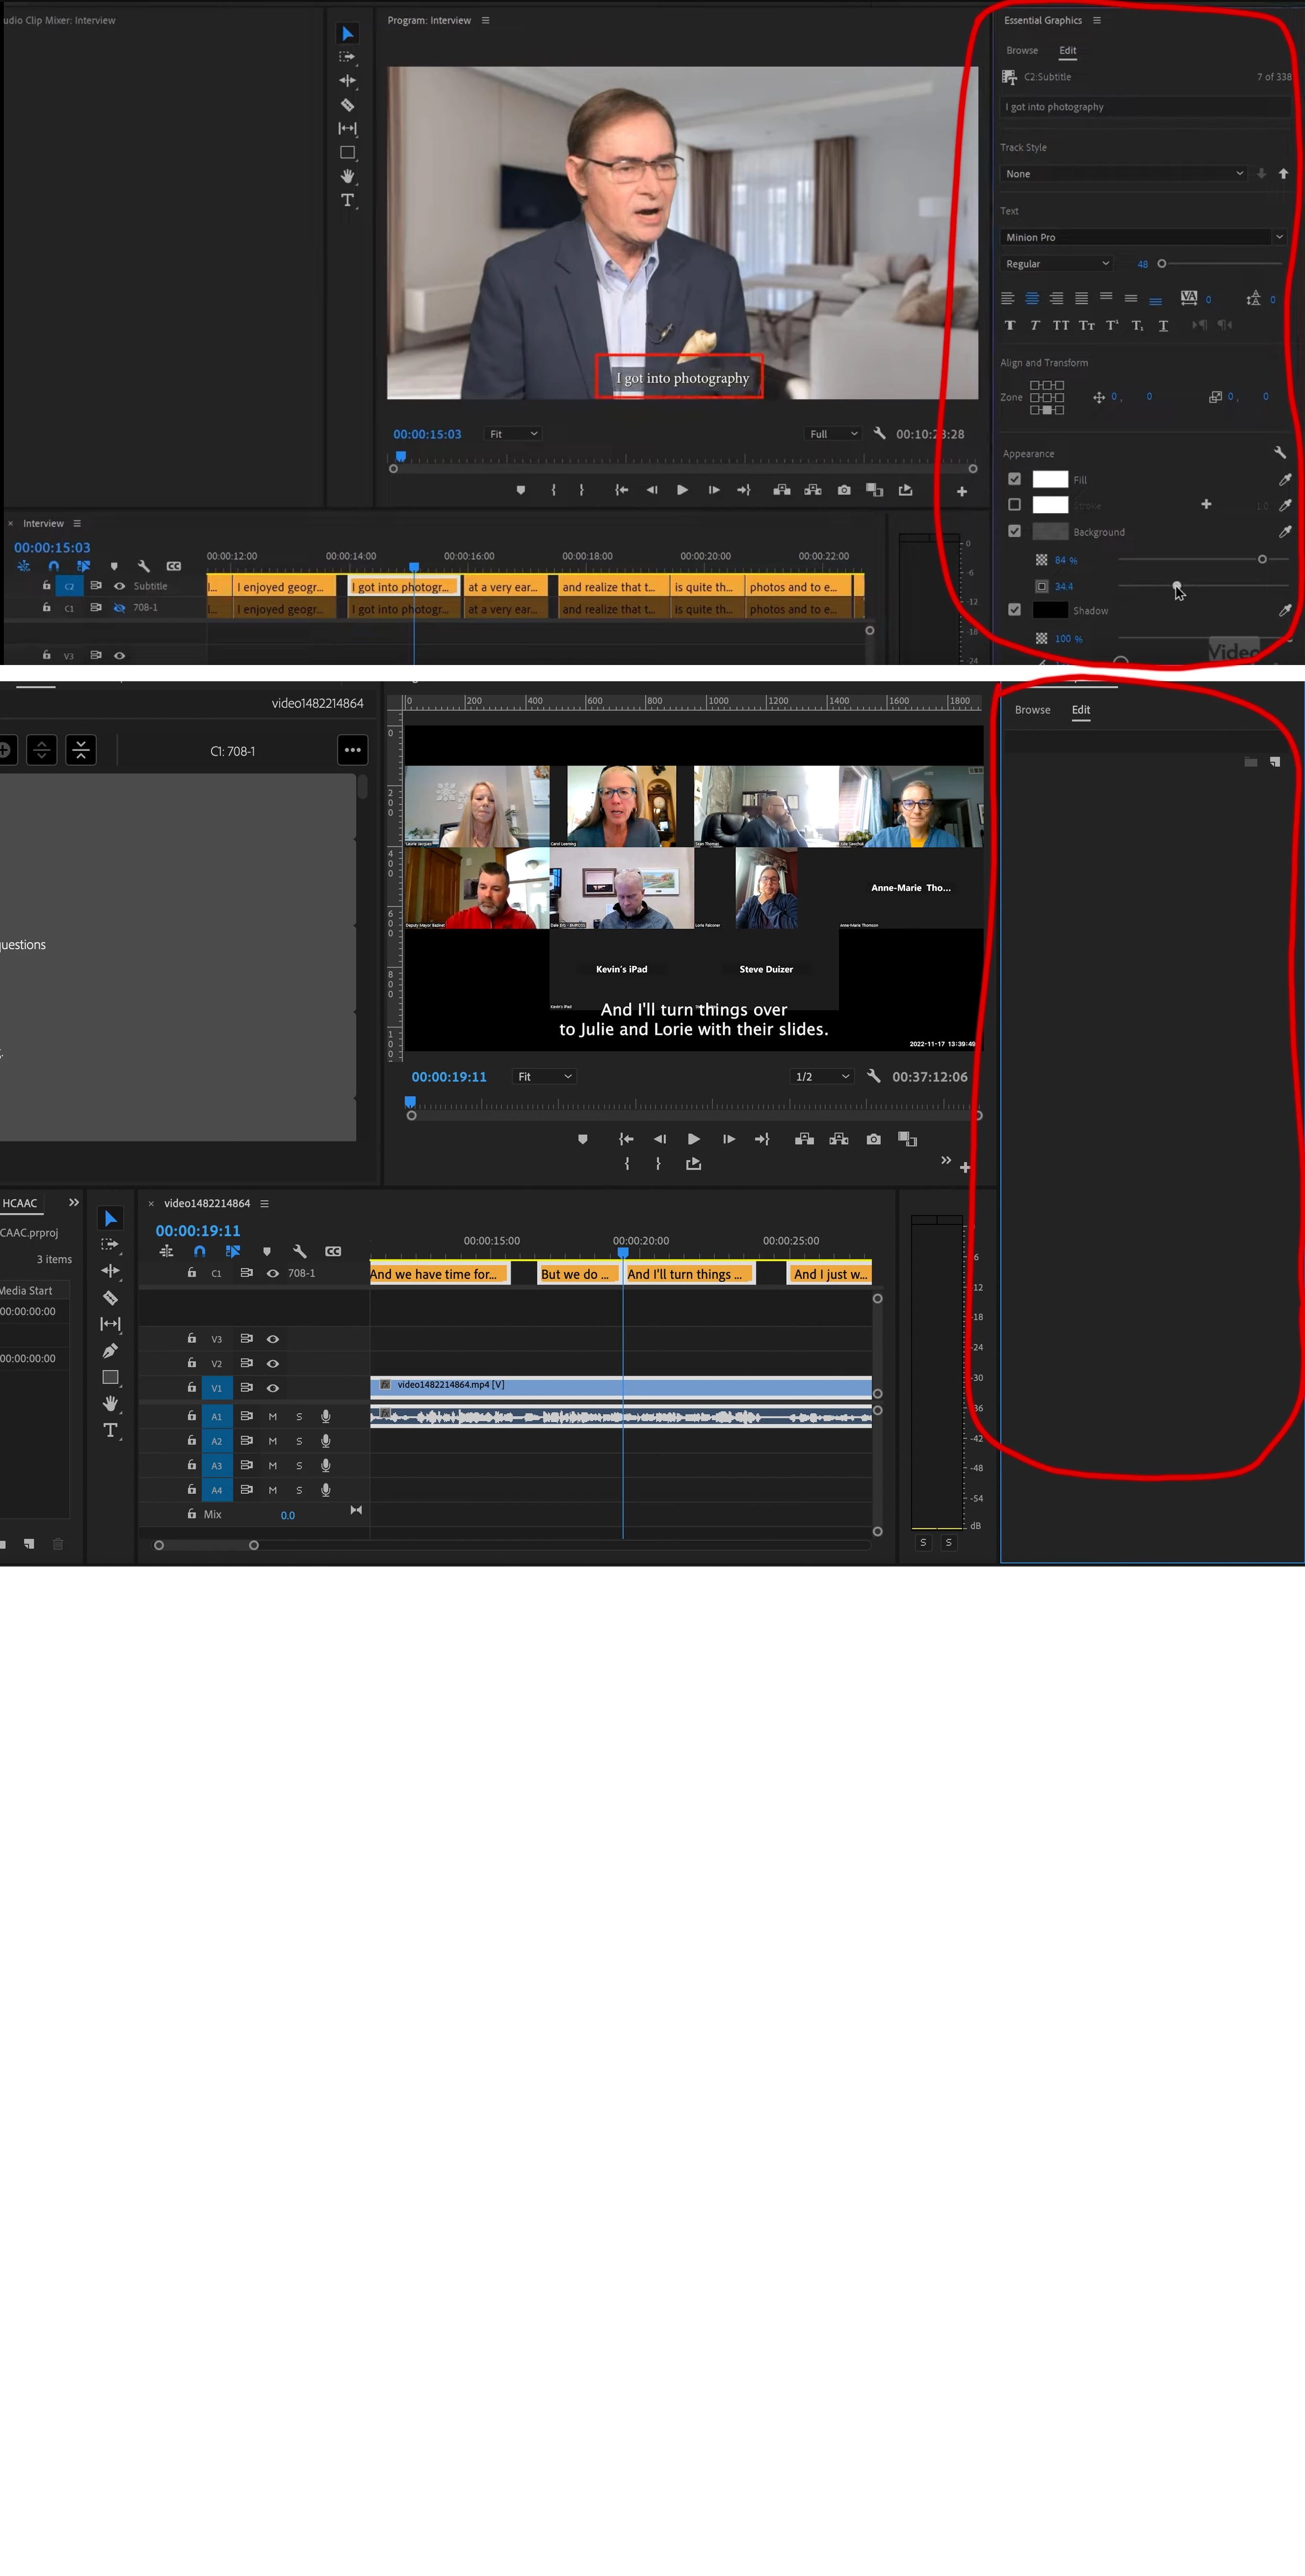This screenshot has width=1305, height=2576.
Task: Select the "But we do ..." caption clip
Action: pos(574,1274)
